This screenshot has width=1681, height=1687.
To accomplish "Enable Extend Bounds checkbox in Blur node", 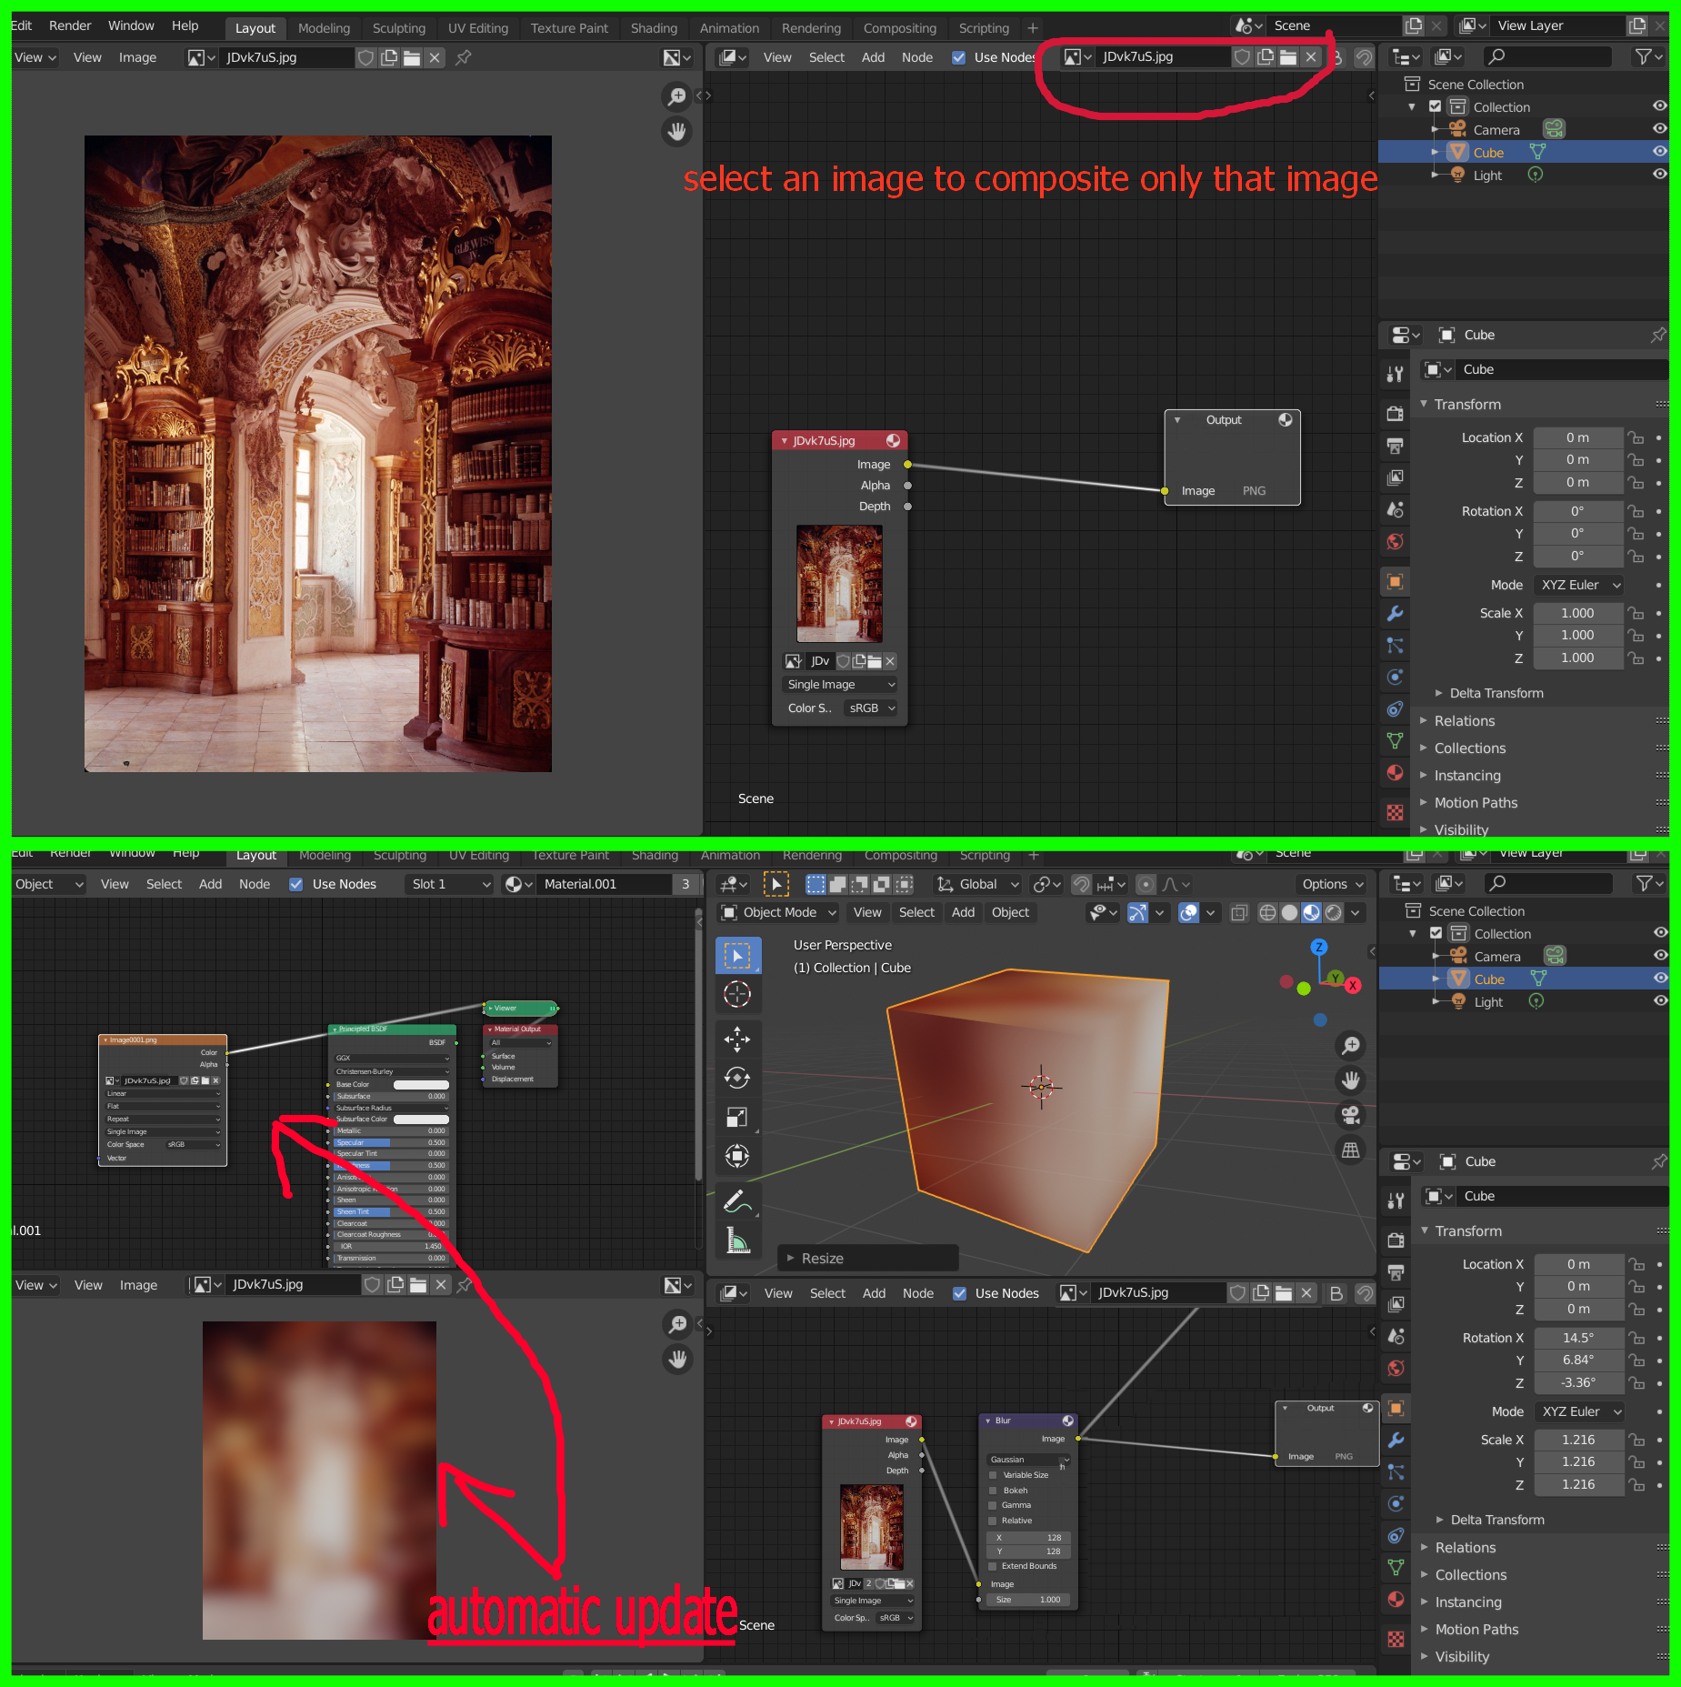I will tap(993, 1566).
